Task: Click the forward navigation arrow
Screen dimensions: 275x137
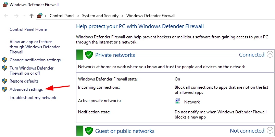Action: (x=16, y=16)
